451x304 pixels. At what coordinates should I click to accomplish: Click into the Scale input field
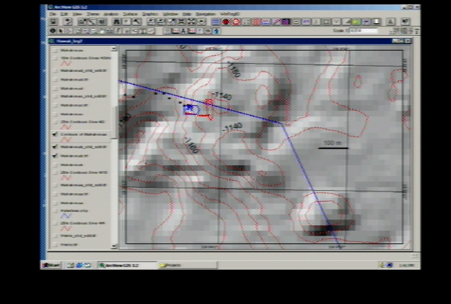coord(363,31)
